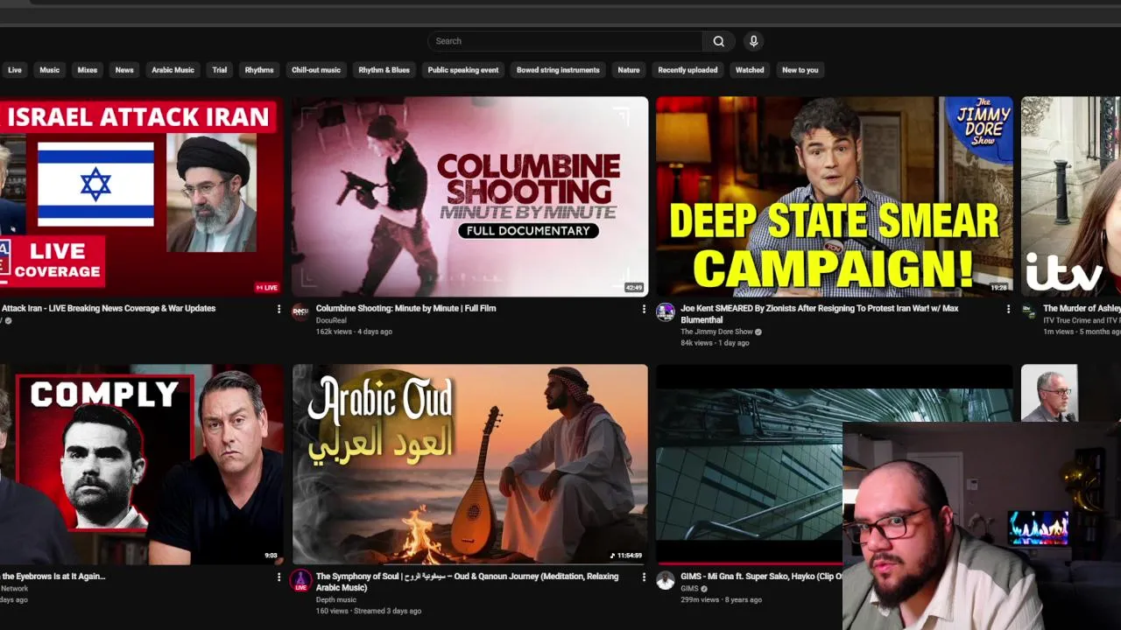Select the Trial filter chip
The width and height of the screenshot is (1121, 630).
[x=220, y=70]
